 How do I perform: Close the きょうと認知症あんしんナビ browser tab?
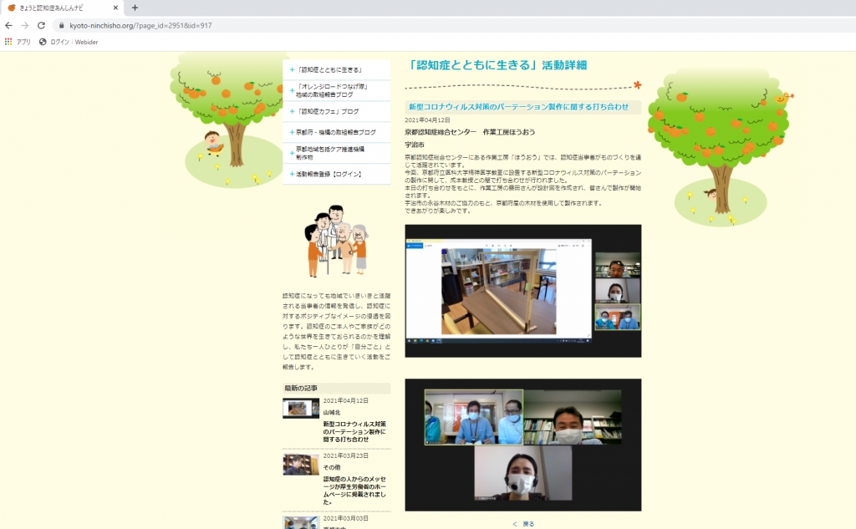115,8
